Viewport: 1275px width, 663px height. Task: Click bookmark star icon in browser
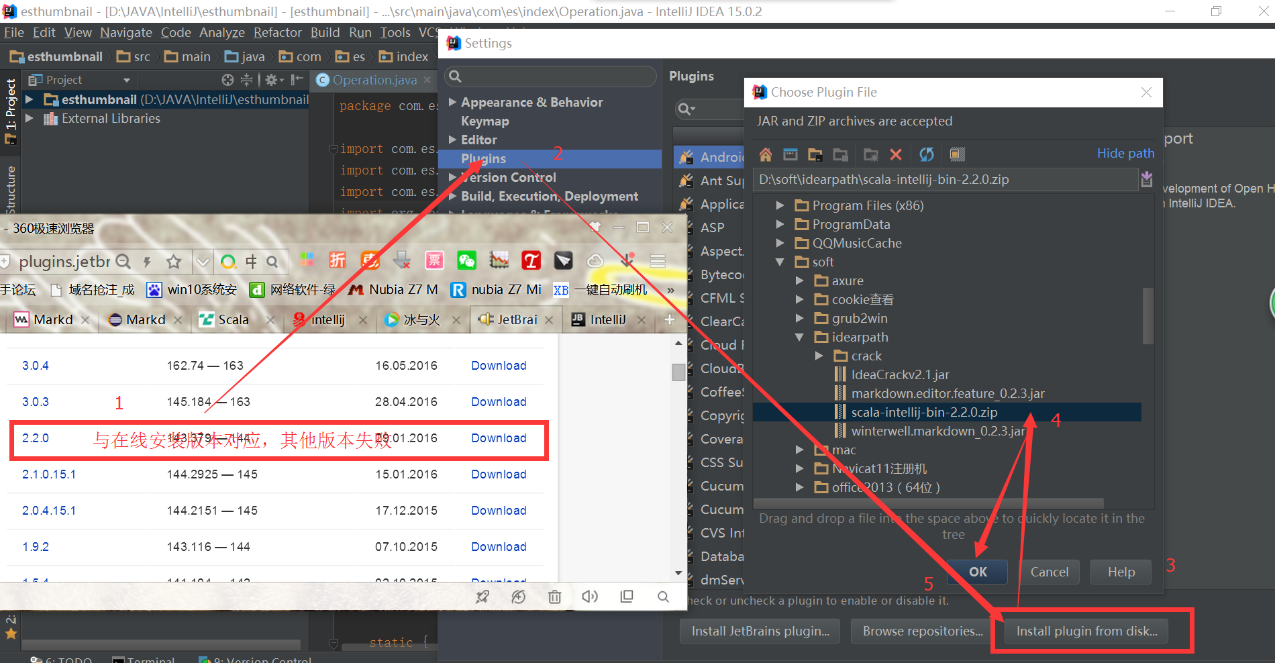174,261
